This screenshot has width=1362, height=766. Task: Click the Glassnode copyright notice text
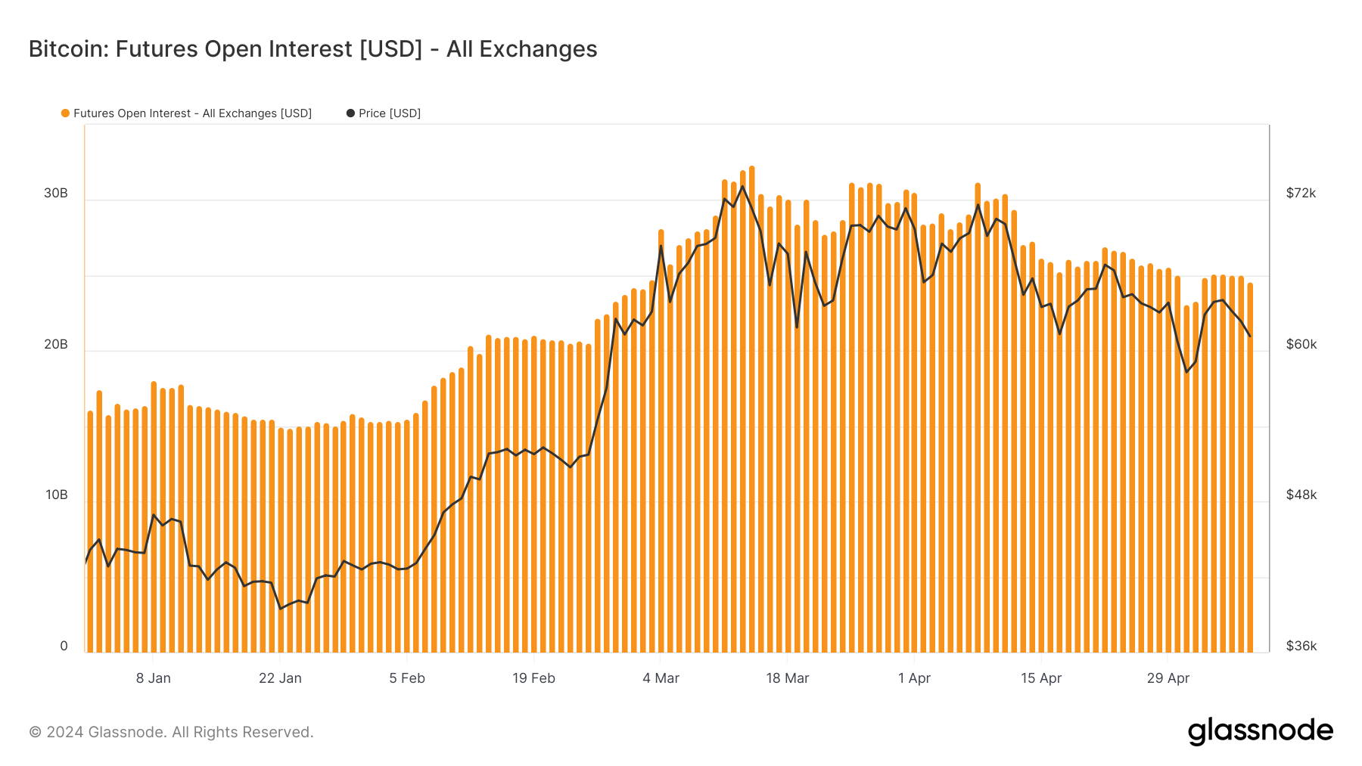pos(171,732)
